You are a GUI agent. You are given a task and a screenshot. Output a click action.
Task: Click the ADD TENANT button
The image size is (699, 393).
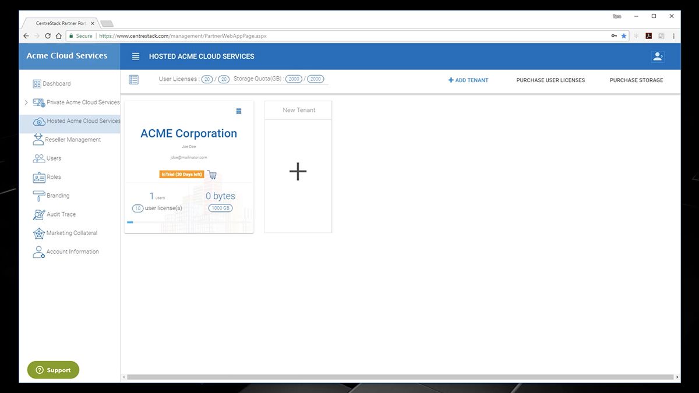468,80
